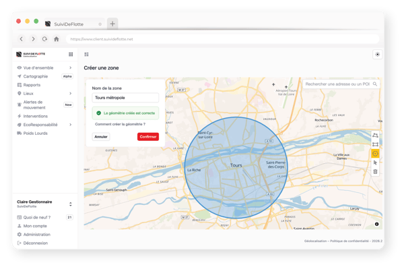Go back in browser

coord(22,39)
